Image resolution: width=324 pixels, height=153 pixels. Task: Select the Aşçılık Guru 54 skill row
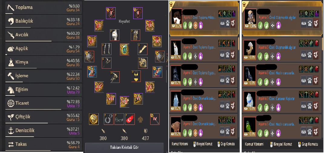click(43, 49)
